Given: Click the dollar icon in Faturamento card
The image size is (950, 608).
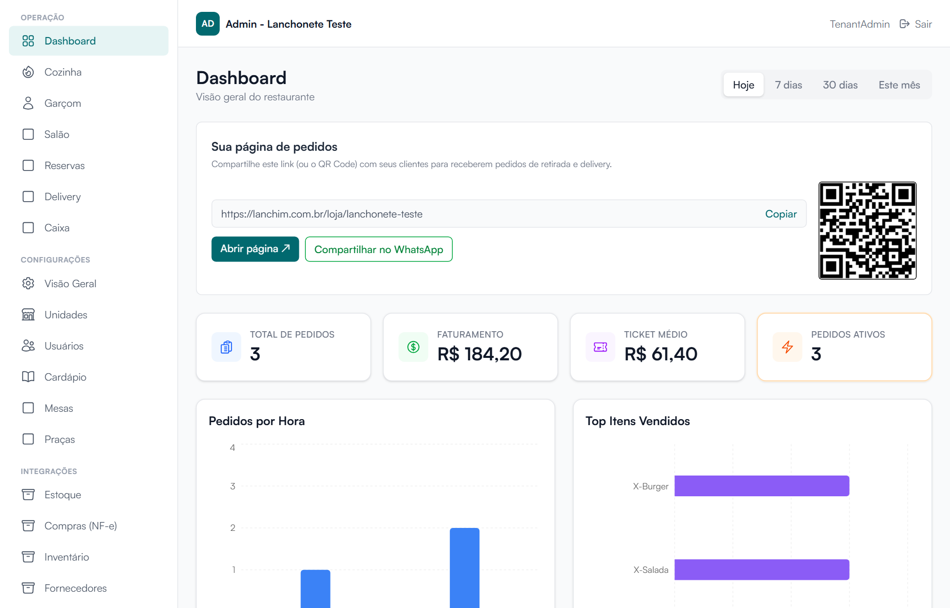Looking at the screenshot, I should coord(413,347).
